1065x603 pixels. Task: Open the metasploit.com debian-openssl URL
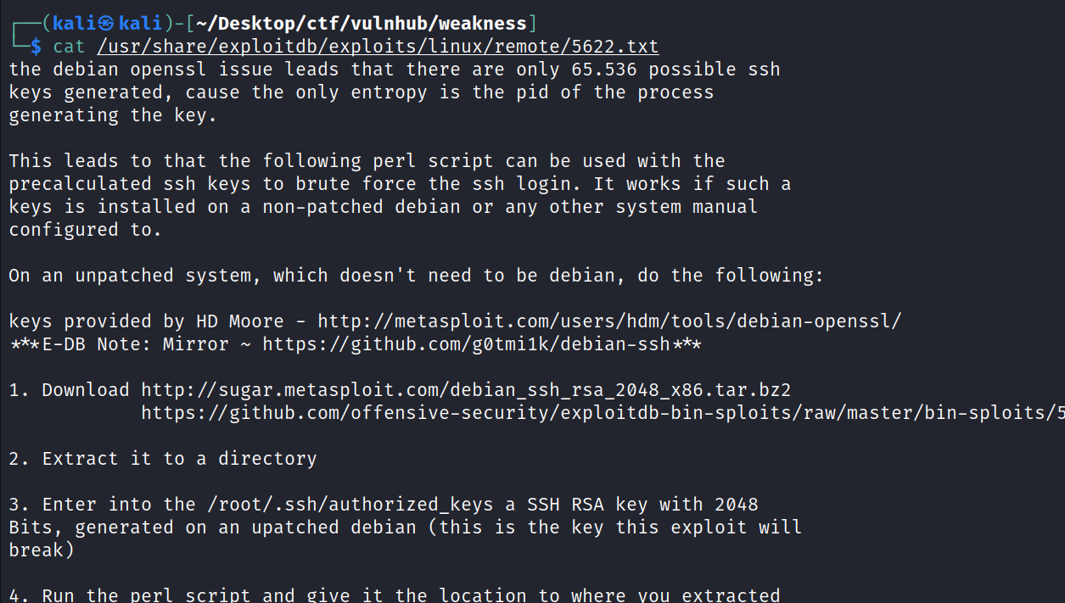[609, 321]
